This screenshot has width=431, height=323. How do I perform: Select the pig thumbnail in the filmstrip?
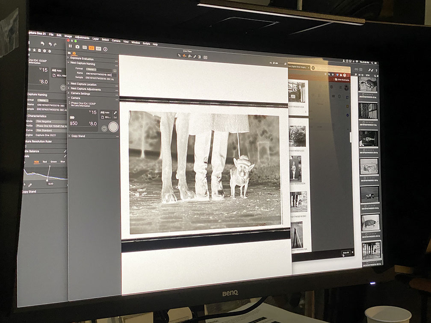pyautogui.click(x=371, y=223)
